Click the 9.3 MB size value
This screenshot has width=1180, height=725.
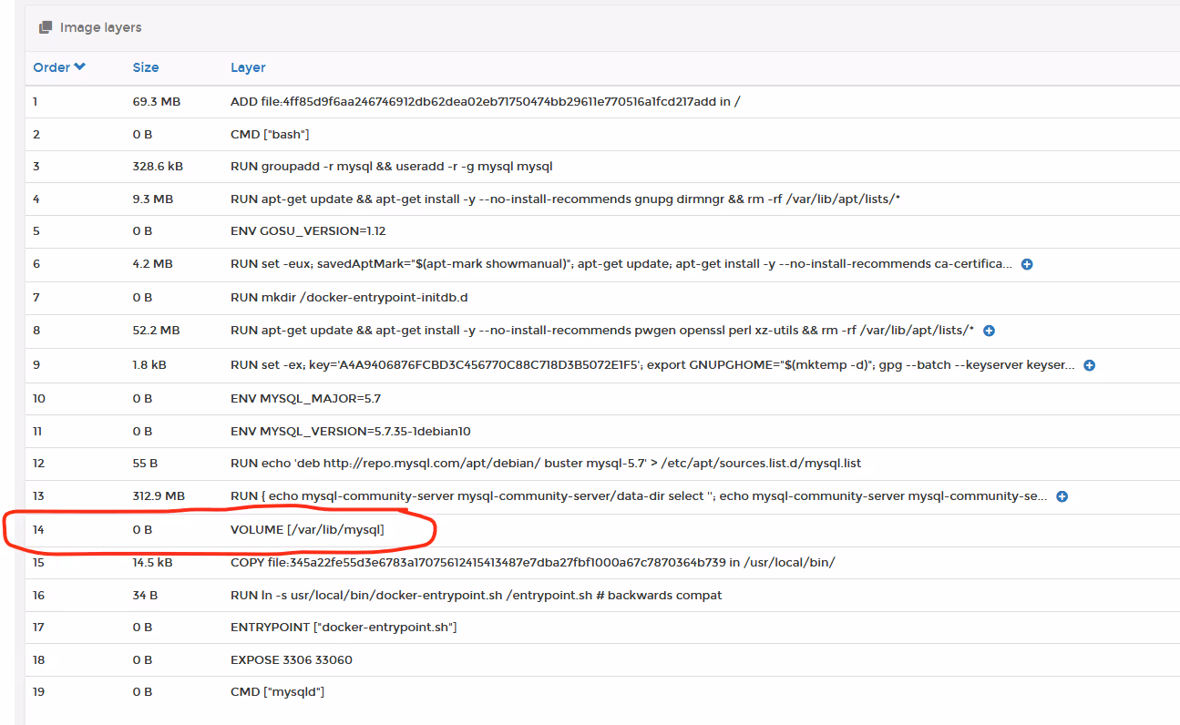(152, 199)
